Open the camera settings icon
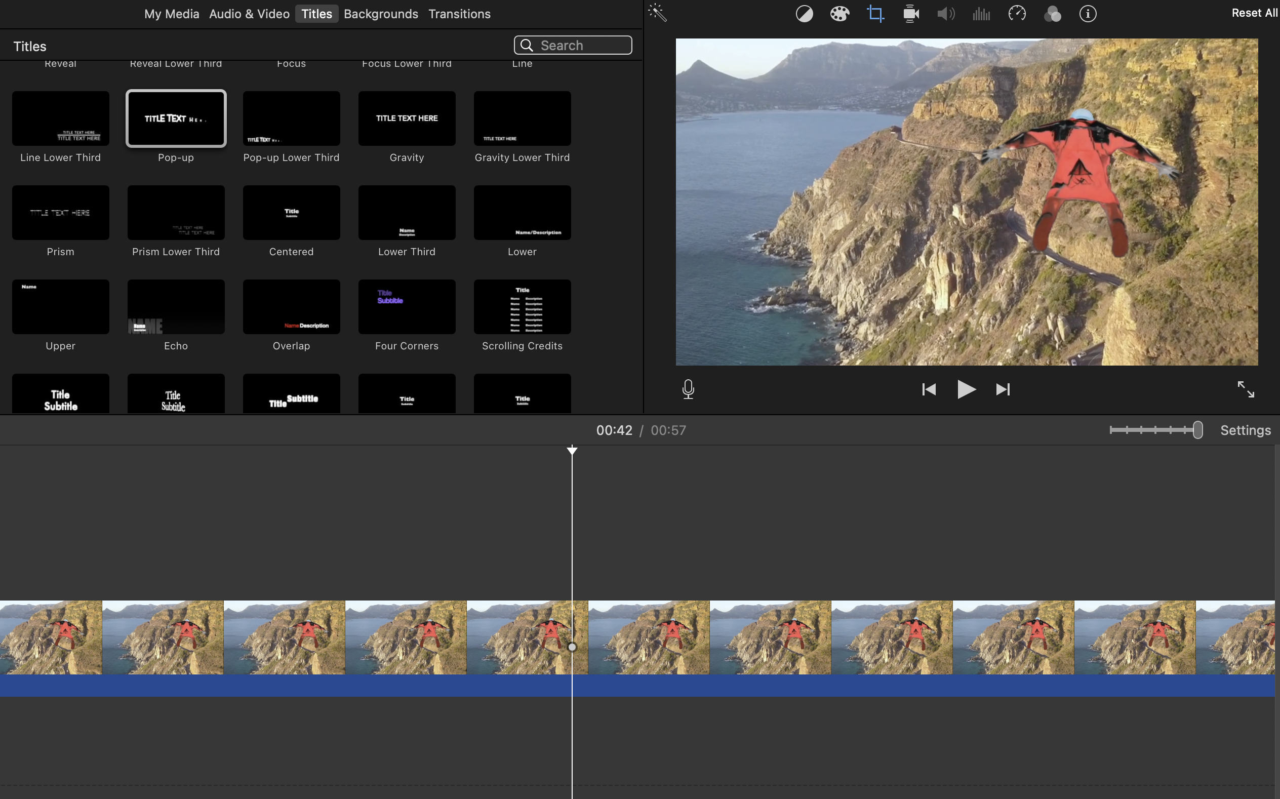Viewport: 1280px width, 799px height. coord(910,14)
